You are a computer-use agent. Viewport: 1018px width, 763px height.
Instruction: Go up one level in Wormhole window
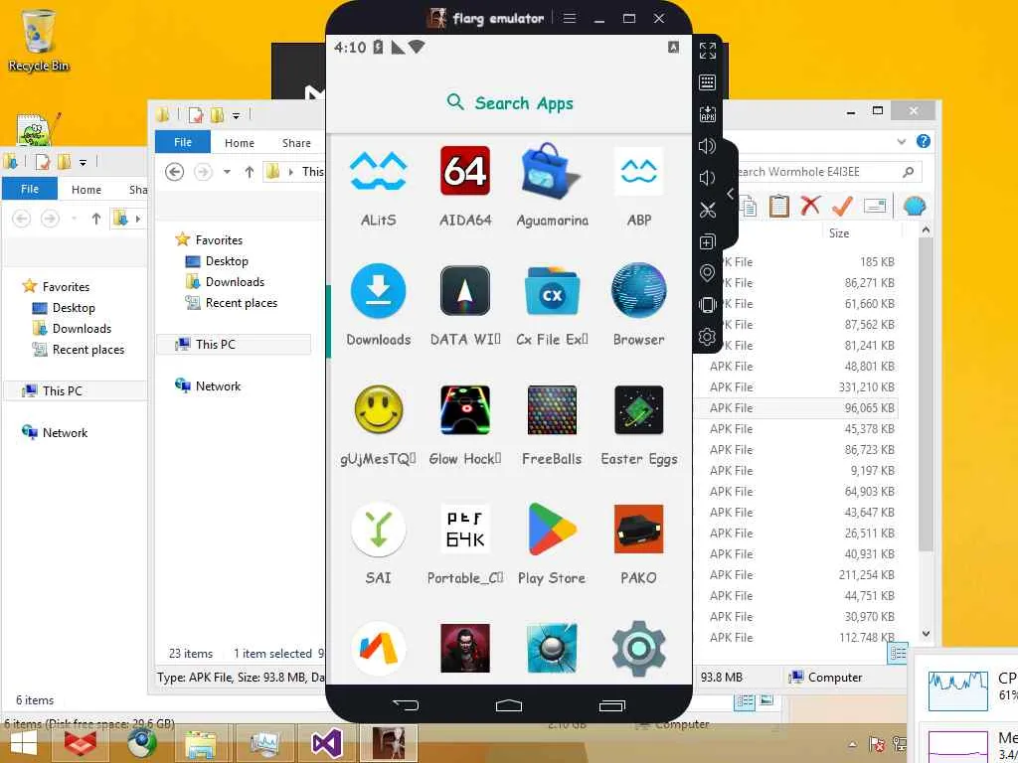tap(250, 172)
